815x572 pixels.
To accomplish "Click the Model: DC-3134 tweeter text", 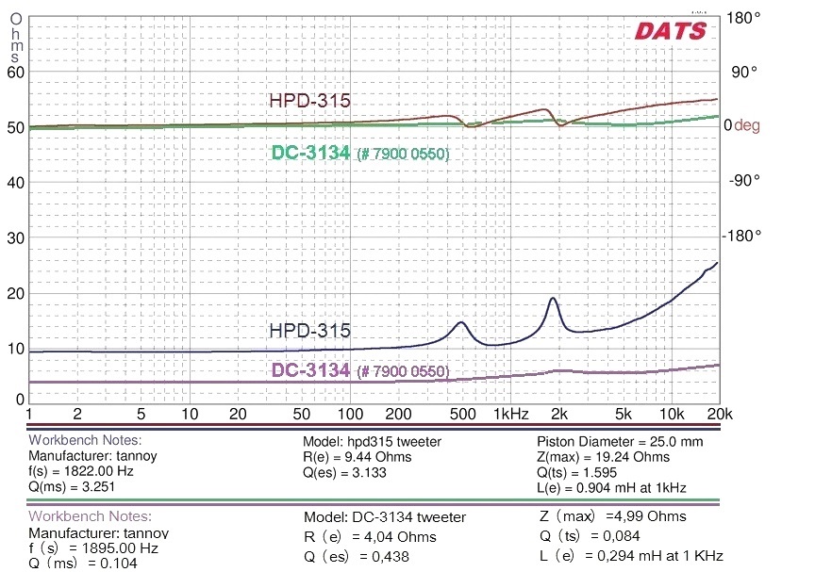I will click(x=385, y=517).
